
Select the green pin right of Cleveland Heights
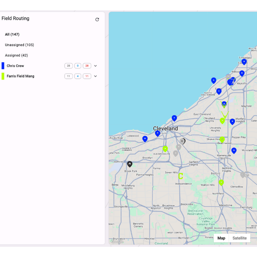[x=222, y=121]
